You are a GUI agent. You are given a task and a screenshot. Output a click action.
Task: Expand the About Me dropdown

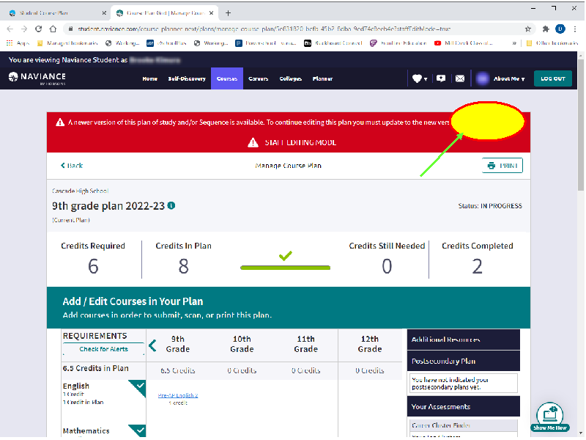pos(509,78)
